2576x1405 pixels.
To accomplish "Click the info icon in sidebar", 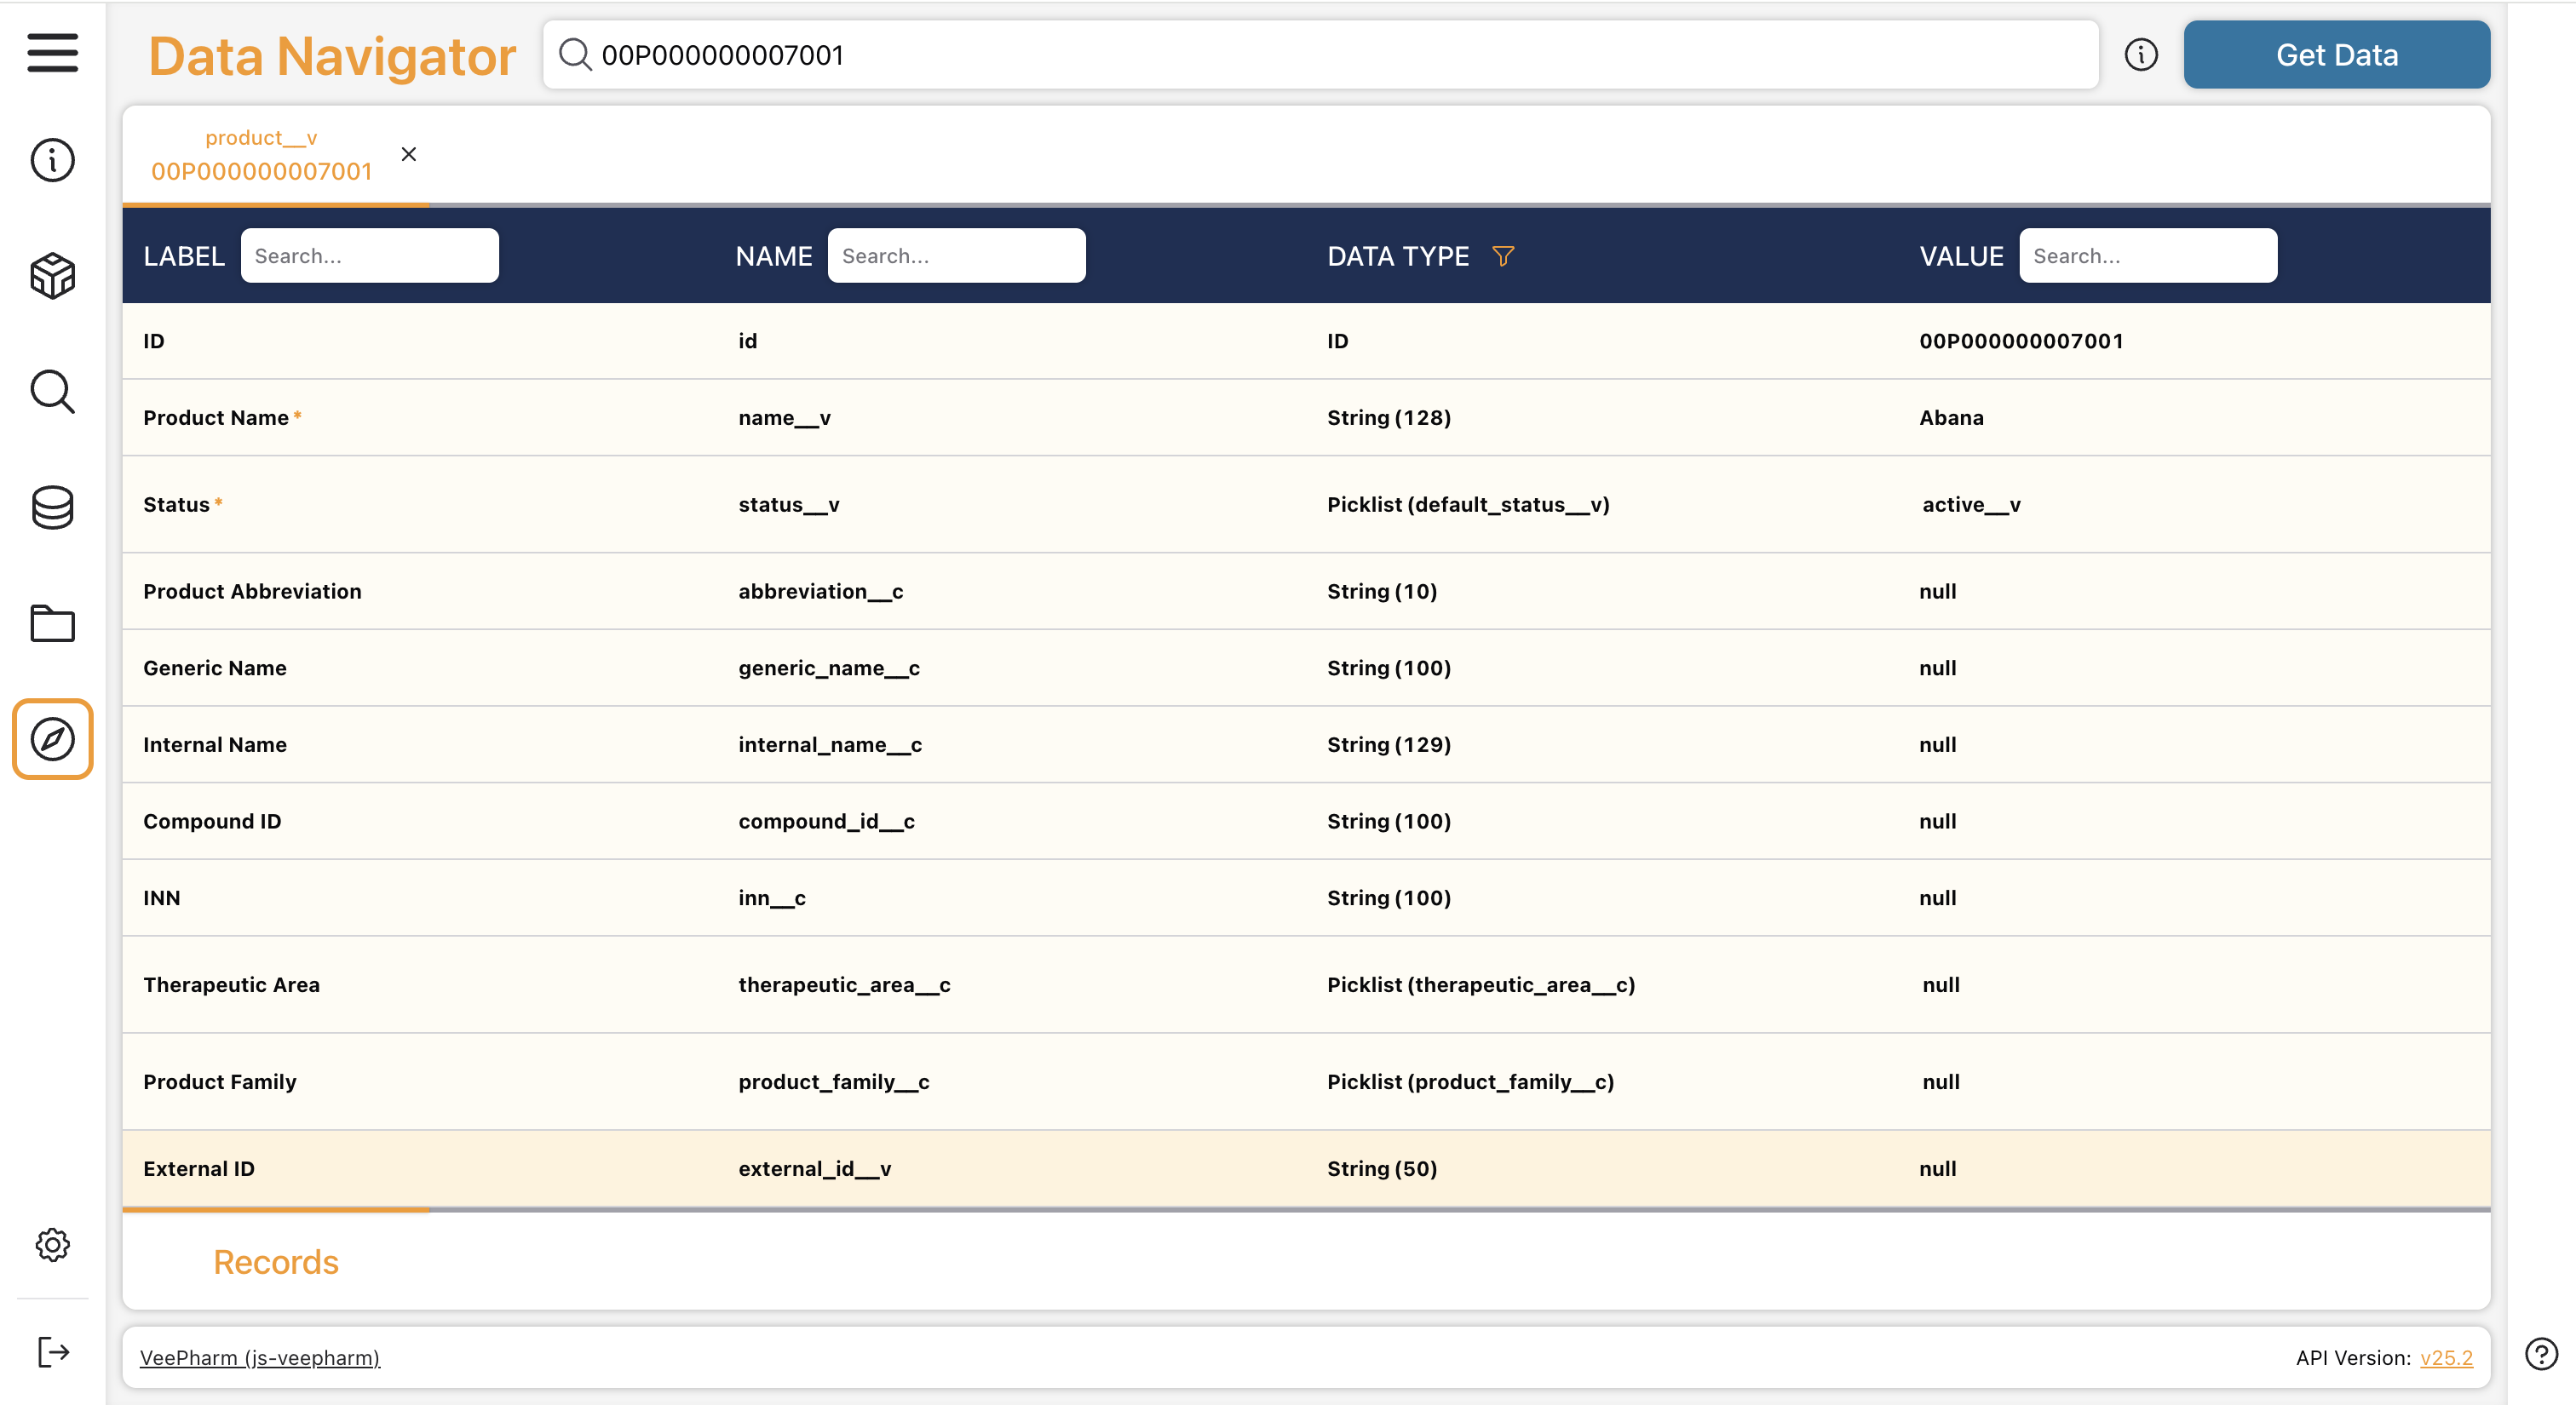I will click(x=52, y=160).
